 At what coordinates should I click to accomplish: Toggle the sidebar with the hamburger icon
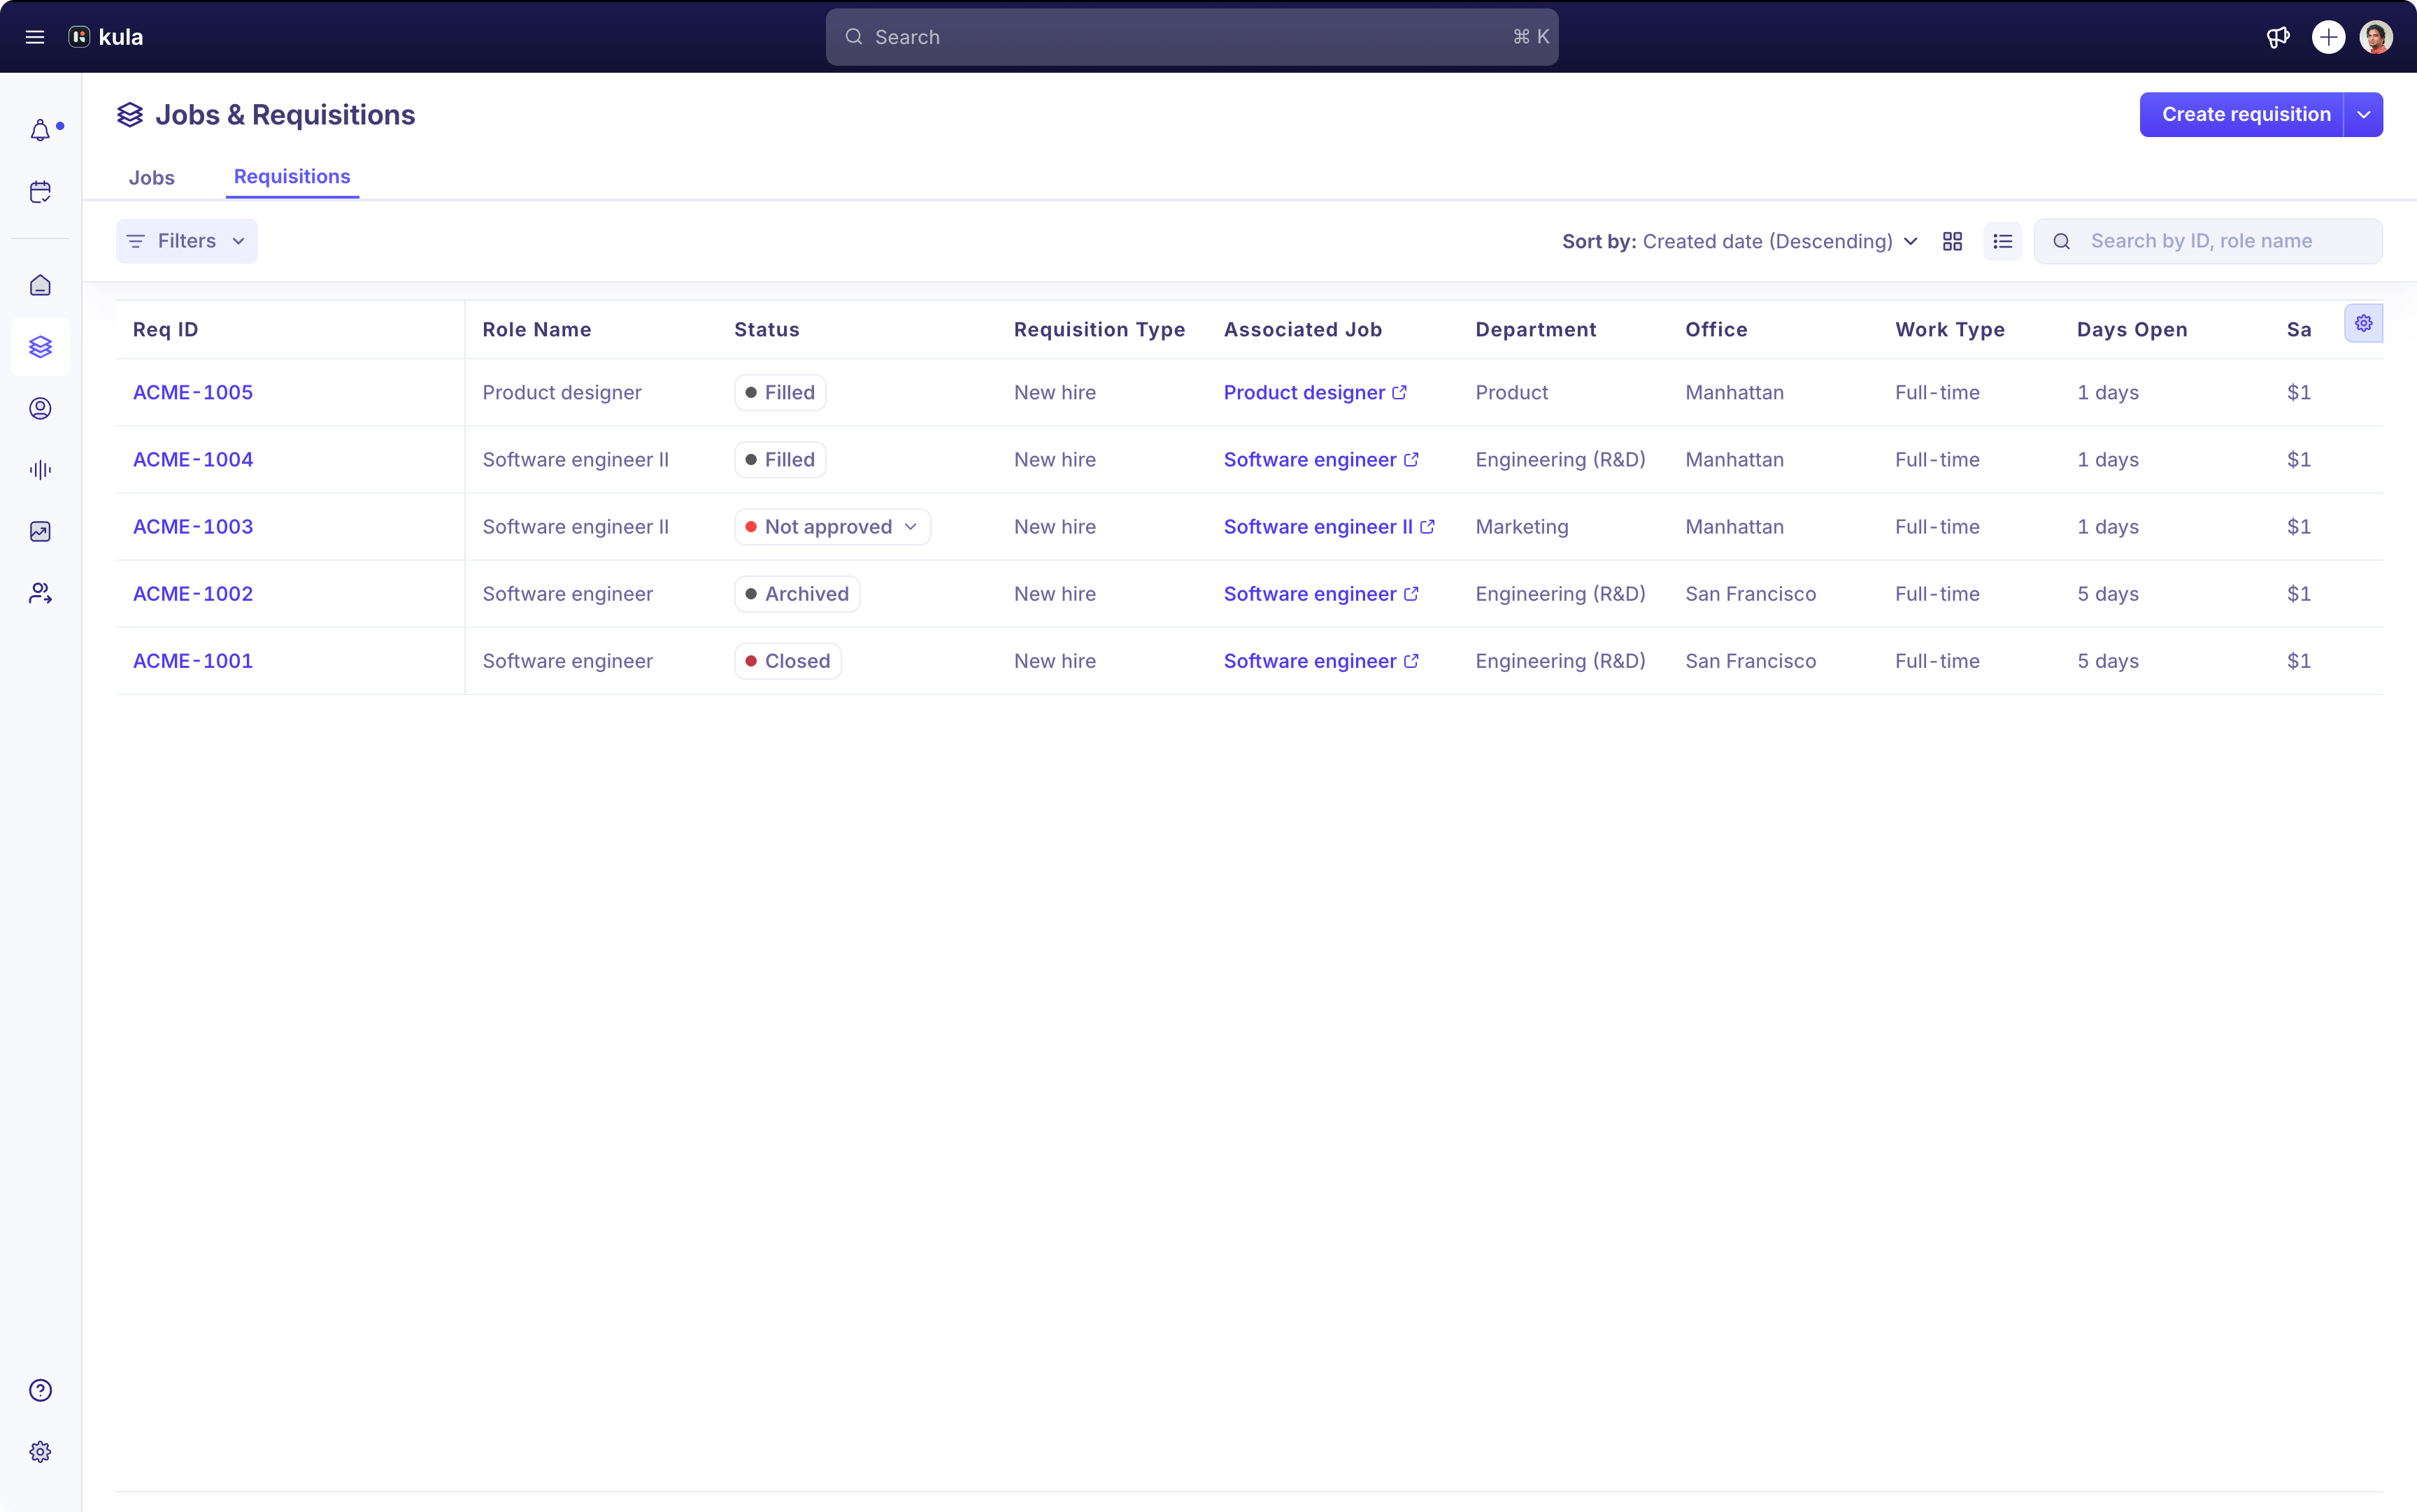click(35, 36)
